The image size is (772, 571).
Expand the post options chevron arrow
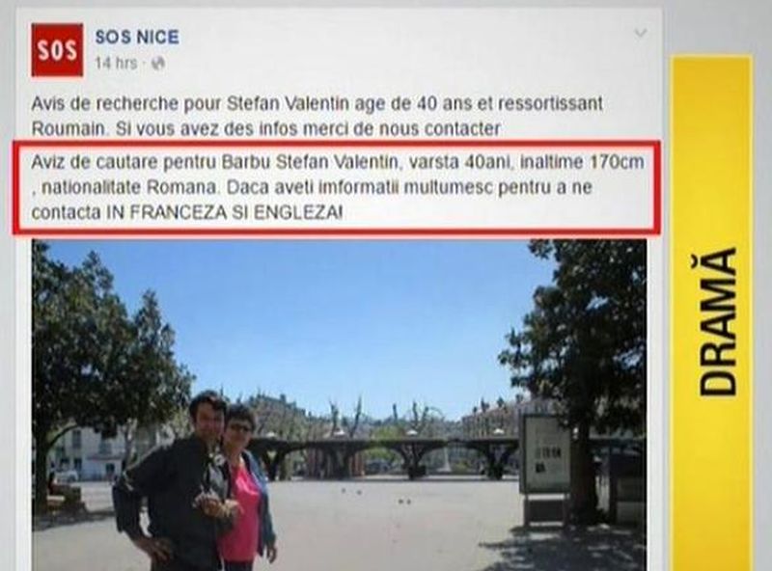tap(640, 34)
